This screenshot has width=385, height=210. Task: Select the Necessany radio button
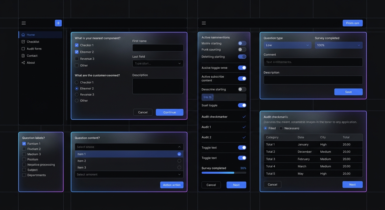pyautogui.click(x=281, y=128)
